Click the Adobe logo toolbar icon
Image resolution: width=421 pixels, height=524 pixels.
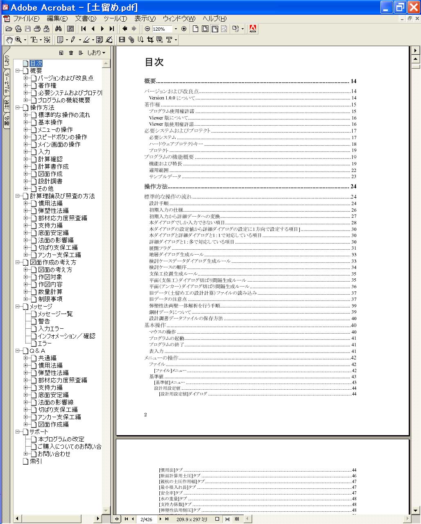coord(253,29)
